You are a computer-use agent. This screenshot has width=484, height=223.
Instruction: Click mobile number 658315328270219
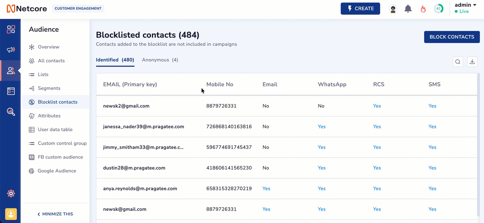pyautogui.click(x=229, y=189)
